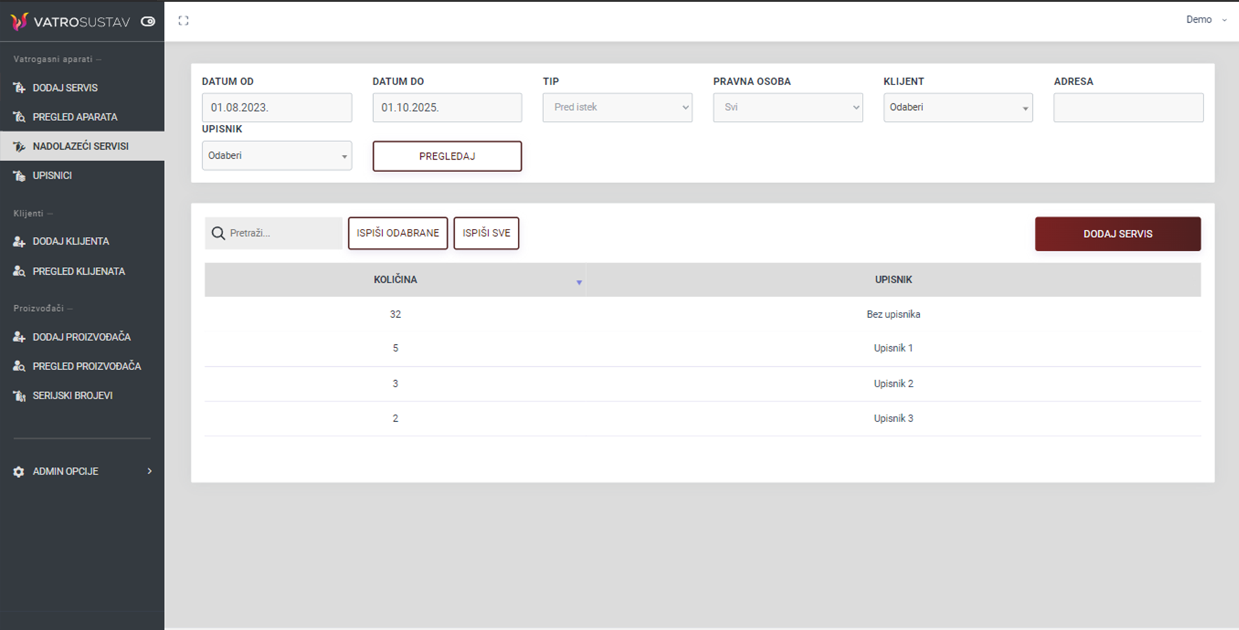Click the red Dodaj servis button

[1117, 234]
